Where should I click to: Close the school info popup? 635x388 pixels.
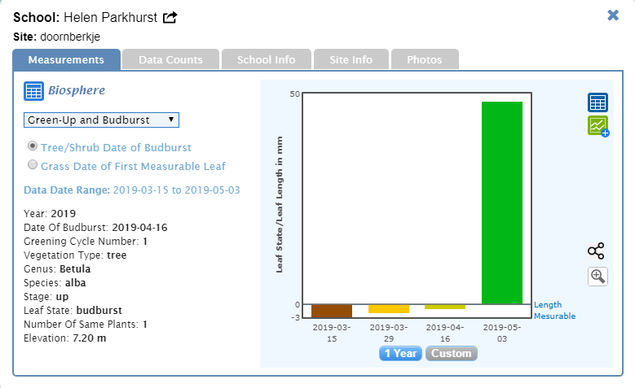(613, 15)
